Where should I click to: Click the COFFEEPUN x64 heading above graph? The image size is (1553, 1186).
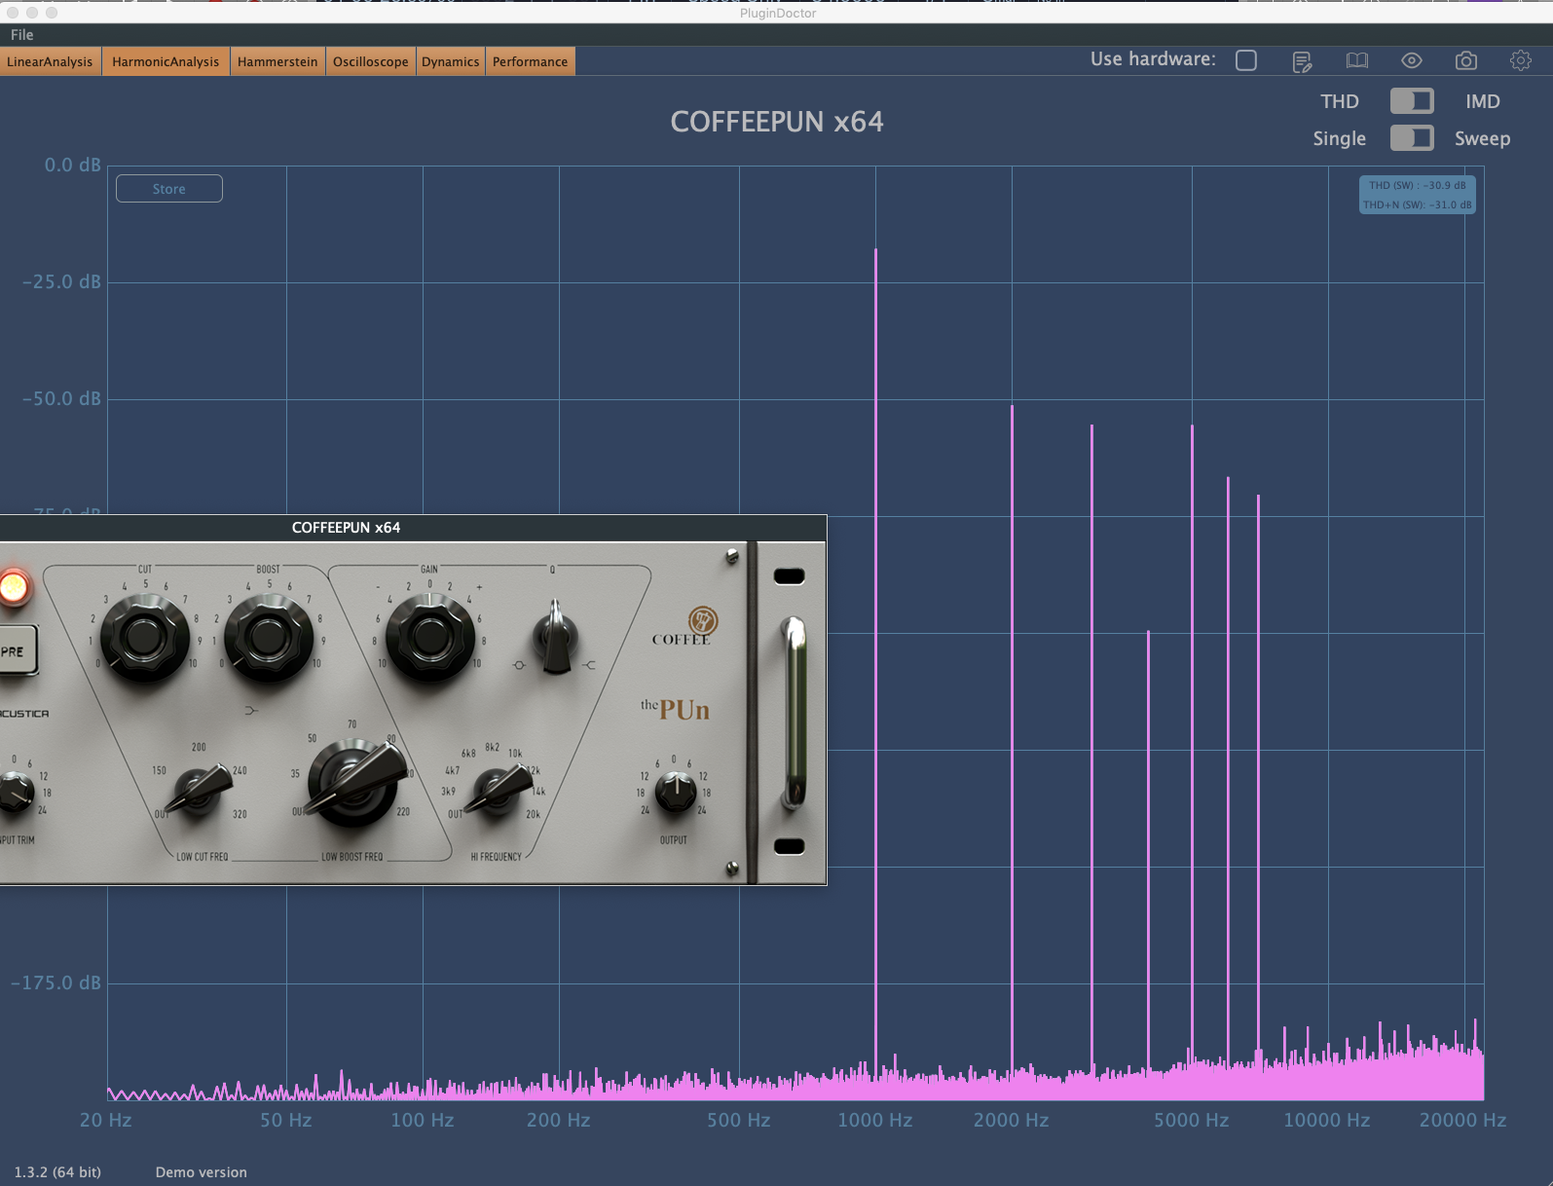pyautogui.click(x=777, y=122)
